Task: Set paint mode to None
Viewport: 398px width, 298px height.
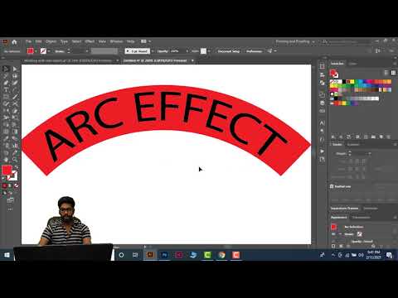Action: 17,185
